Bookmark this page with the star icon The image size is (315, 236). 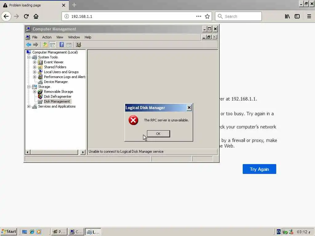coord(207,17)
